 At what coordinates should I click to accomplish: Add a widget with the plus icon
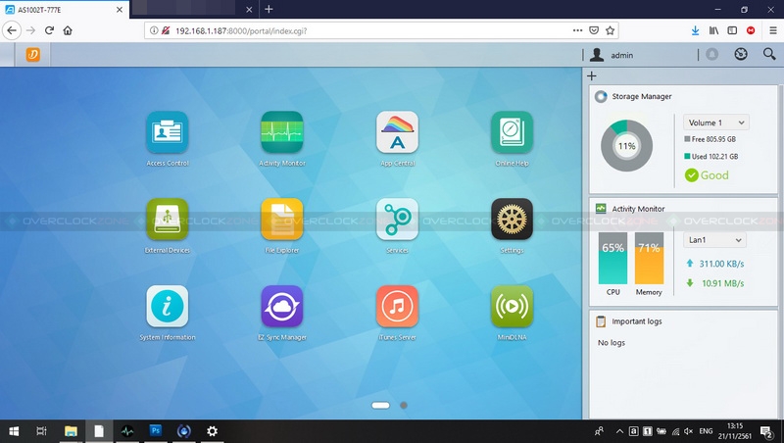pos(592,76)
